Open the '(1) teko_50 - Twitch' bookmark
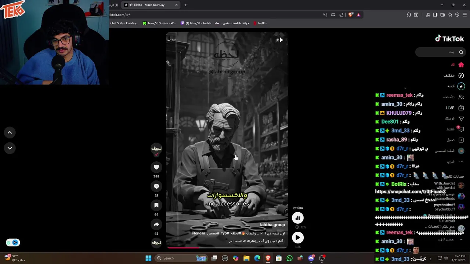Viewport: 470px width, 264px height. point(196,23)
